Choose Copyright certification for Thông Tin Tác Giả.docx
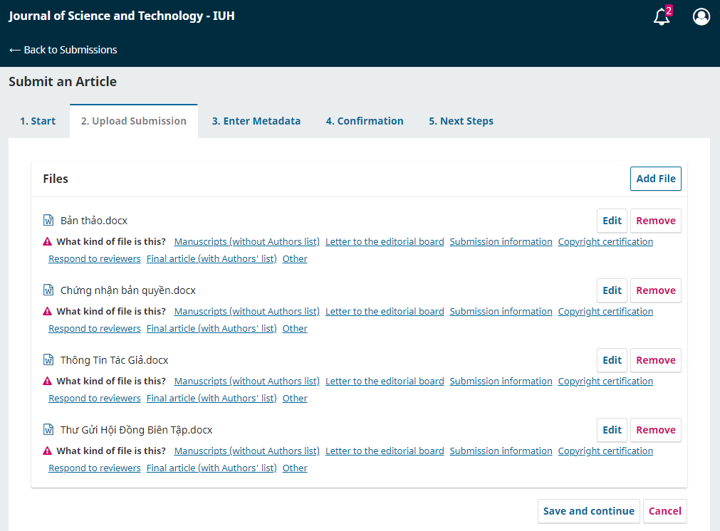The width and height of the screenshot is (720, 531). coord(605,381)
